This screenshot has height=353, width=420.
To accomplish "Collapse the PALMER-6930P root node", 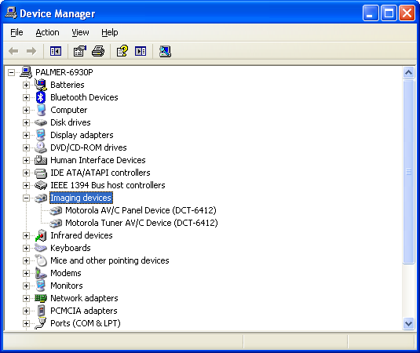I will coord(11,72).
